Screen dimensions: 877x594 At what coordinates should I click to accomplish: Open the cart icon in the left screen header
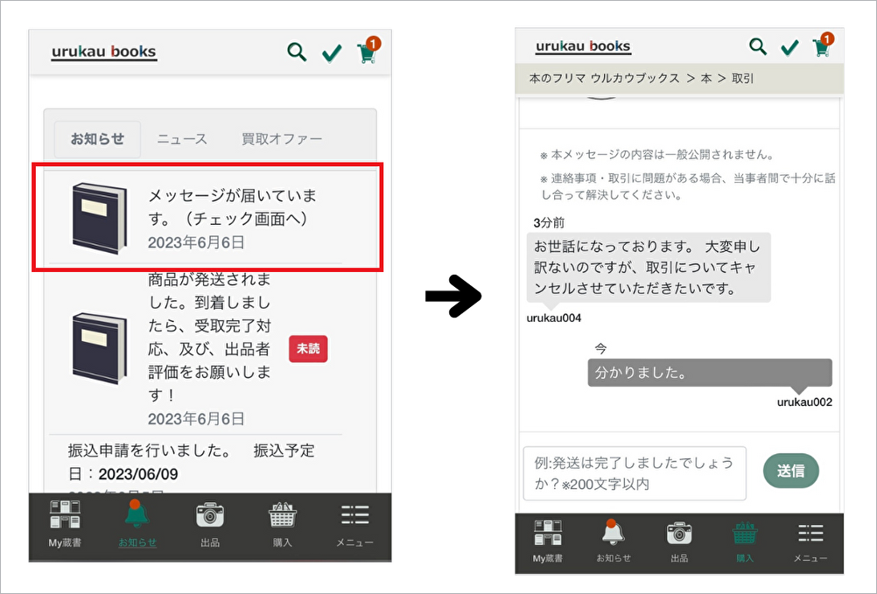coord(367,52)
